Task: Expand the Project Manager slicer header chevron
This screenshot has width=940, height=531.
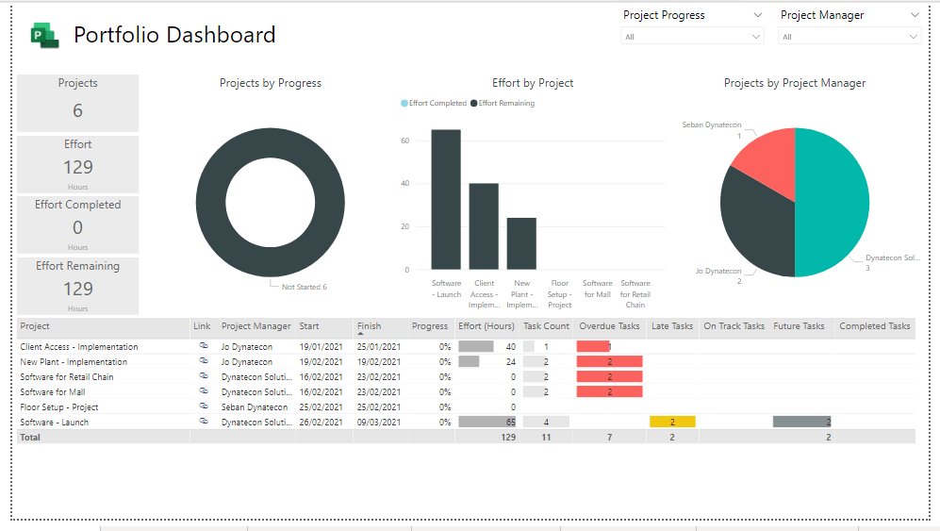Action: (914, 16)
